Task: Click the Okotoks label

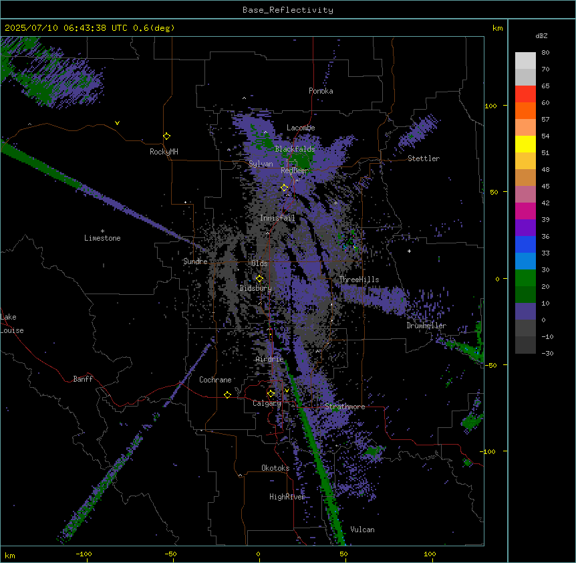Action: (275, 468)
